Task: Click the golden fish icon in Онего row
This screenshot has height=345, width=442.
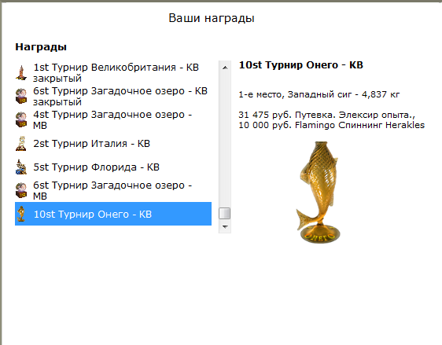Action: coord(21,214)
